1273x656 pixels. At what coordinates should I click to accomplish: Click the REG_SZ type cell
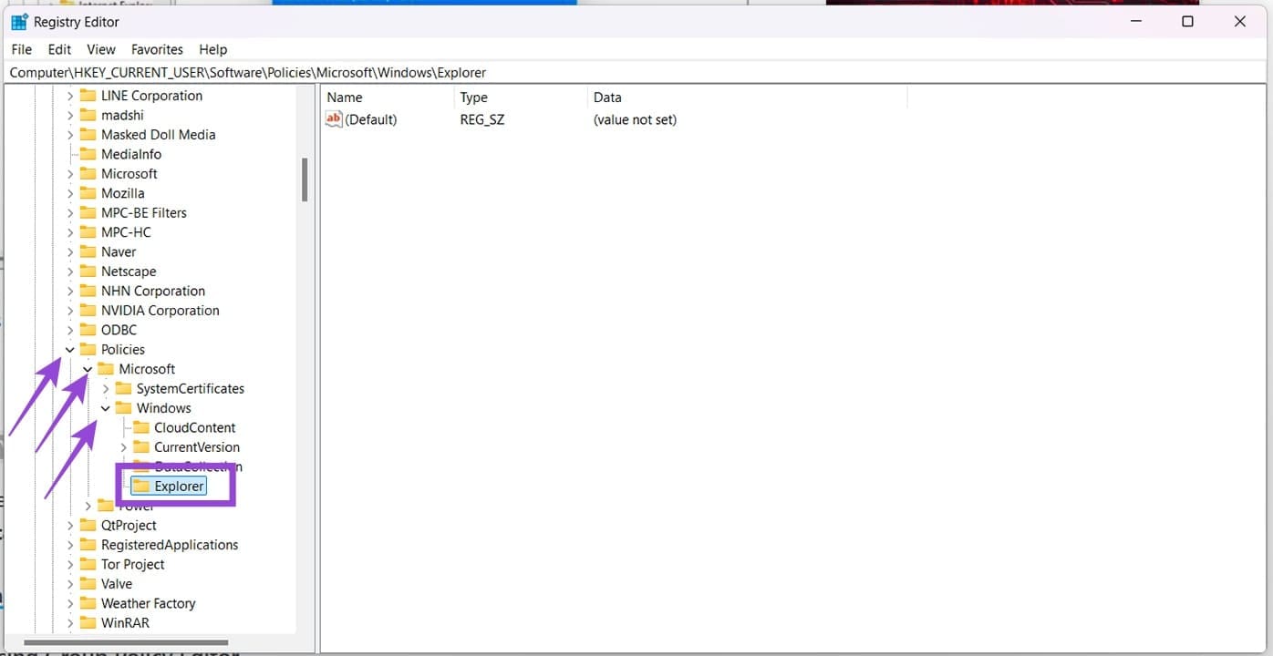coord(482,119)
